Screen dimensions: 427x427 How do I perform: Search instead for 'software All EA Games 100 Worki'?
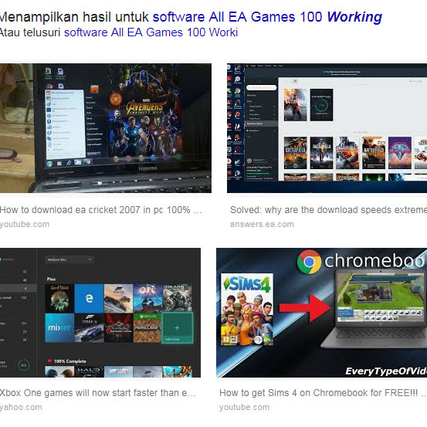[x=151, y=32]
